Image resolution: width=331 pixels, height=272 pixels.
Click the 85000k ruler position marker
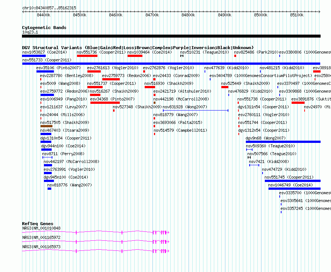(x=261, y=15)
